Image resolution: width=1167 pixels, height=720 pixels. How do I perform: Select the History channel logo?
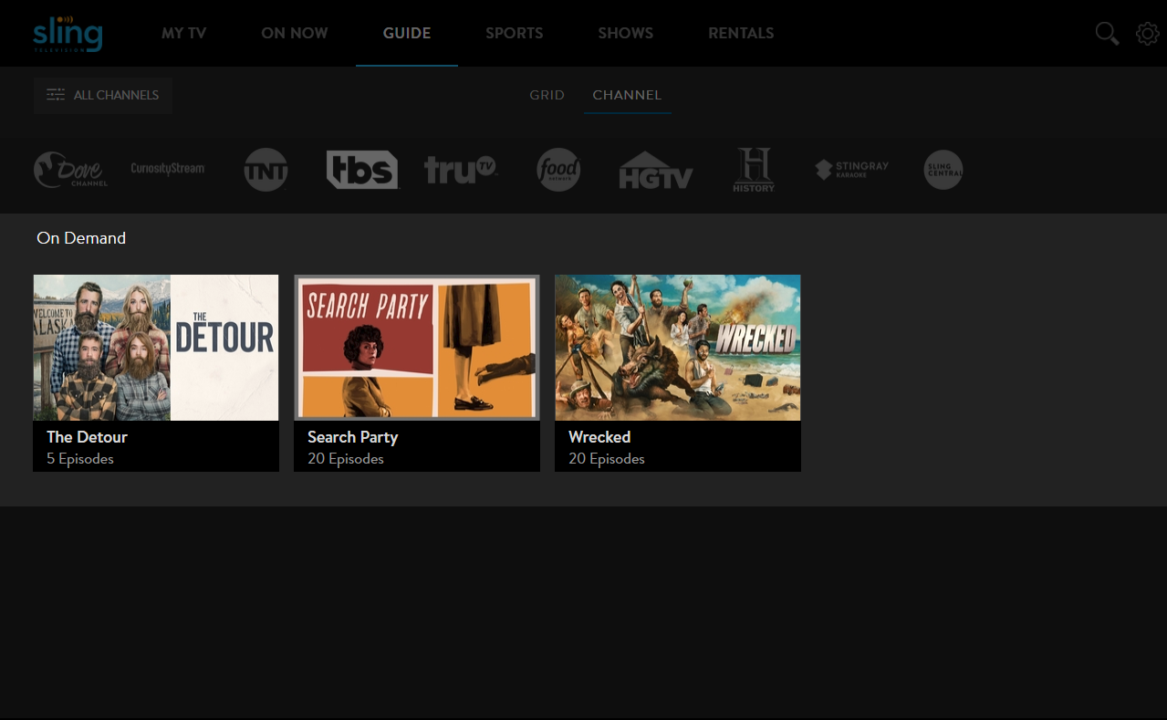754,170
